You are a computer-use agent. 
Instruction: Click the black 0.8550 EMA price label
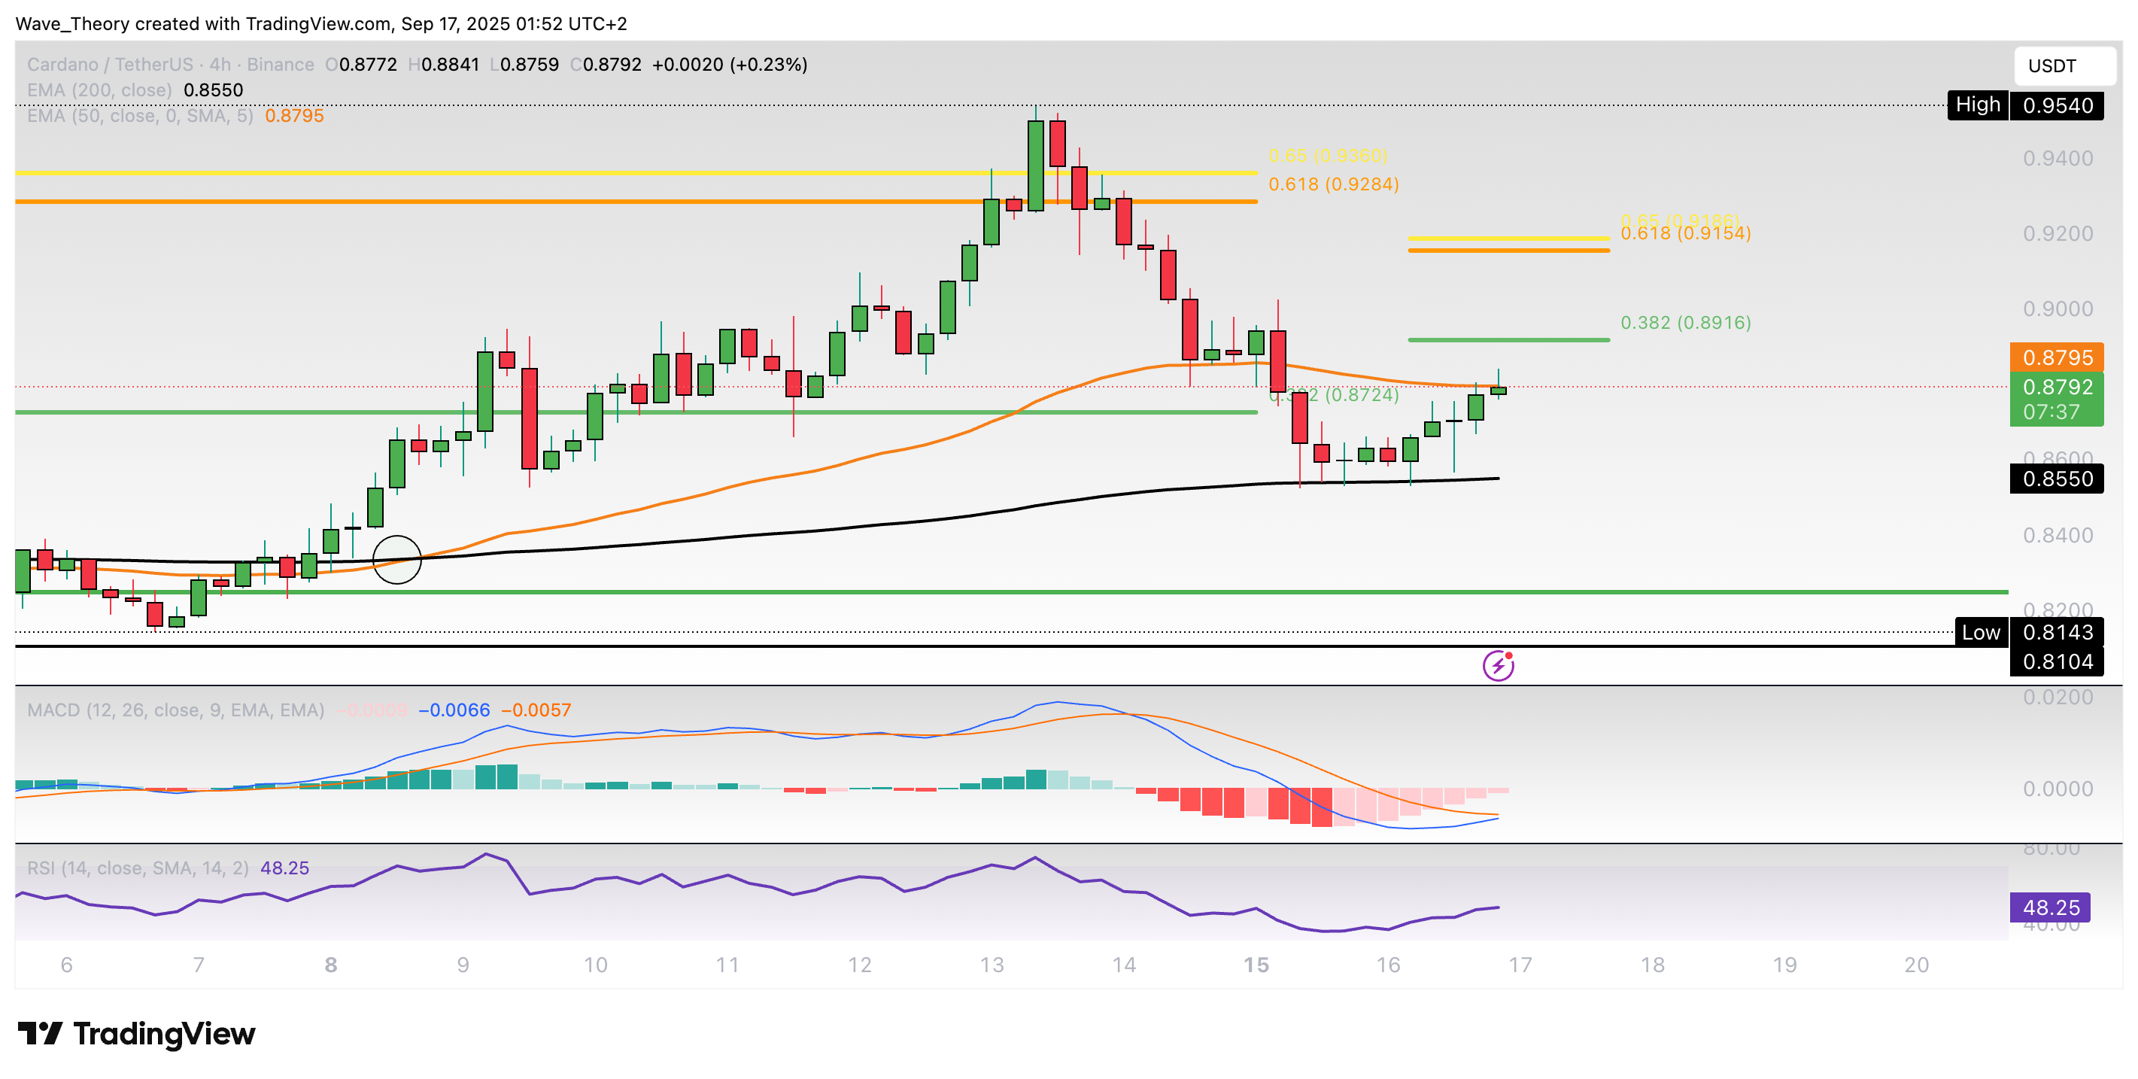click(2059, 479)
